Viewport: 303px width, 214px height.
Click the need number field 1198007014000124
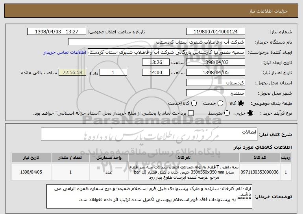(x=216, y=32)
